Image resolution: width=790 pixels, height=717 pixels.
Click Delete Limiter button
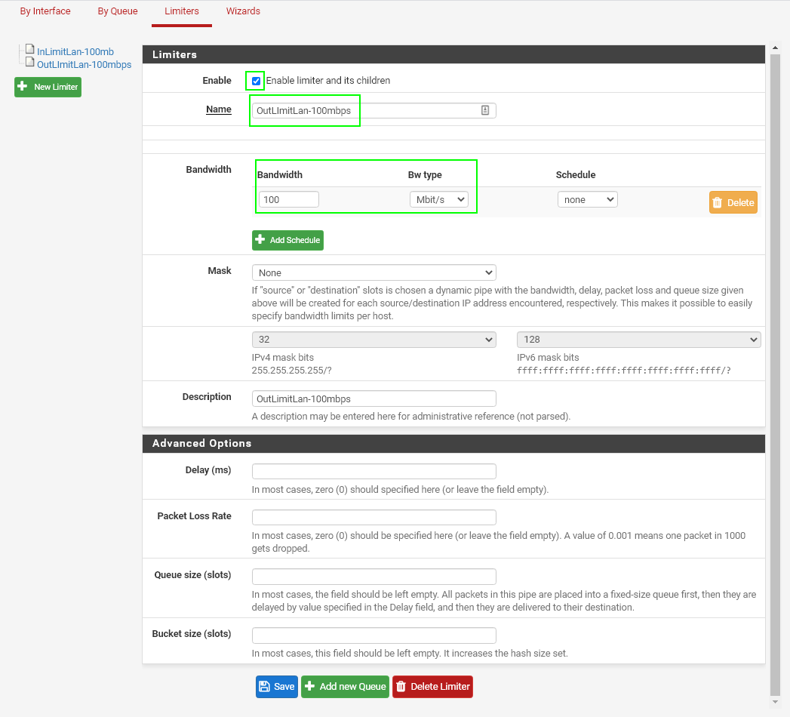433,687
